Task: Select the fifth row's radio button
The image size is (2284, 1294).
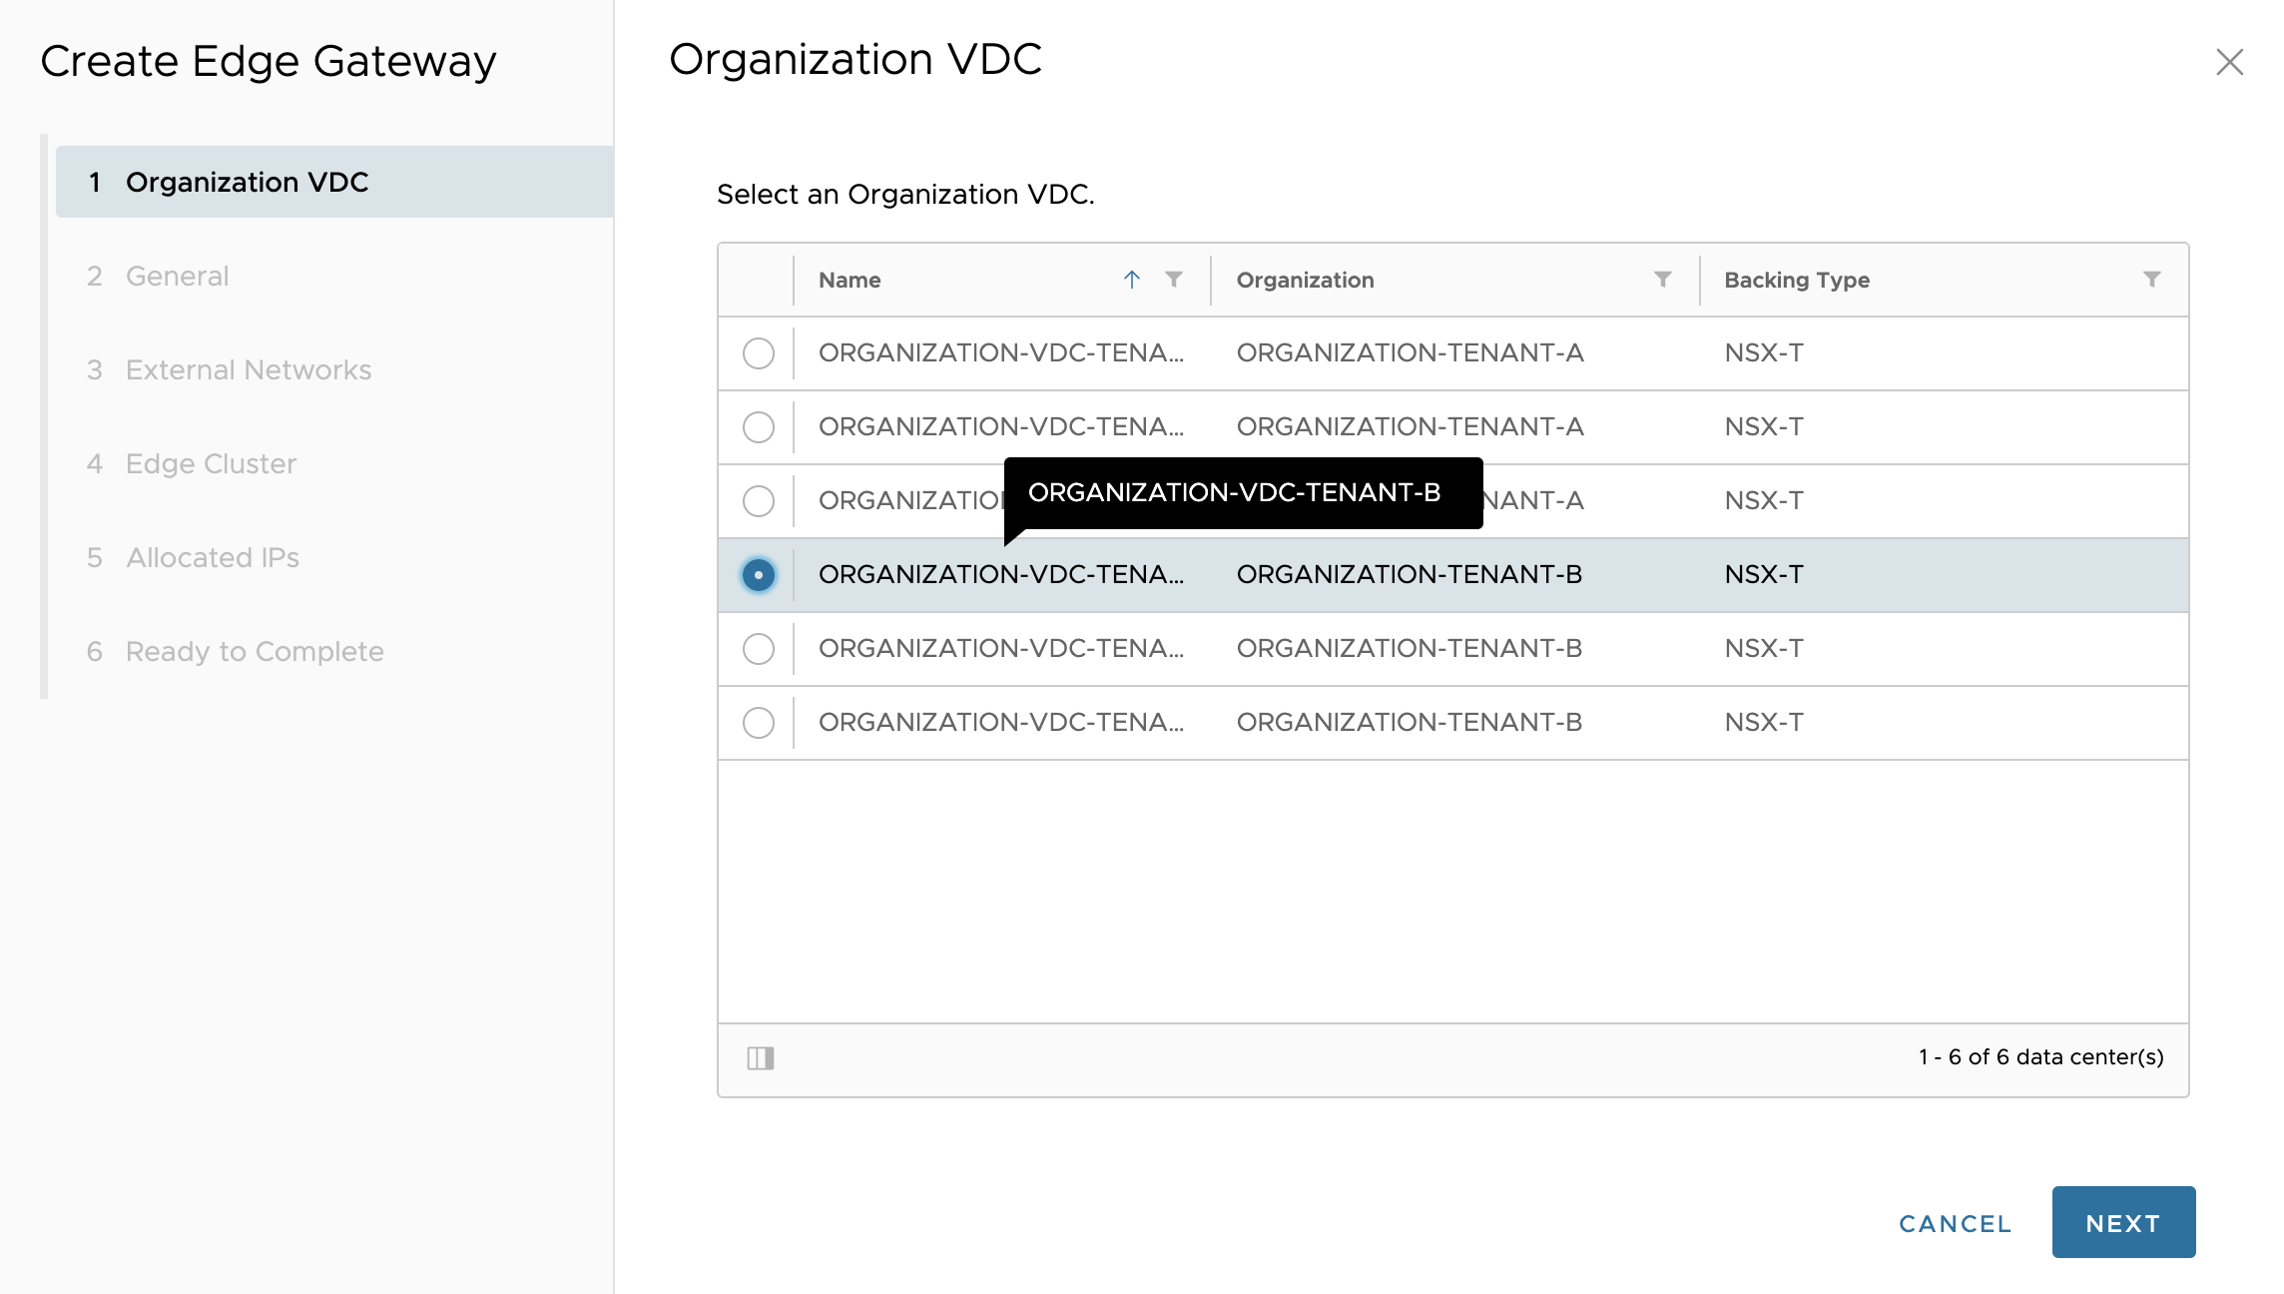Action: pos(759,649)
